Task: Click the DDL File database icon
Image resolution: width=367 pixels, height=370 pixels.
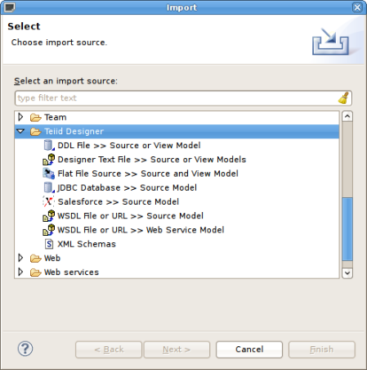Action: pyautogui.click(x=49, y=145)
